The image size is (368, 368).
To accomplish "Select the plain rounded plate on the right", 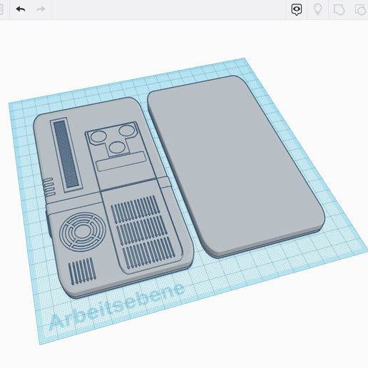I will (235, 166).
